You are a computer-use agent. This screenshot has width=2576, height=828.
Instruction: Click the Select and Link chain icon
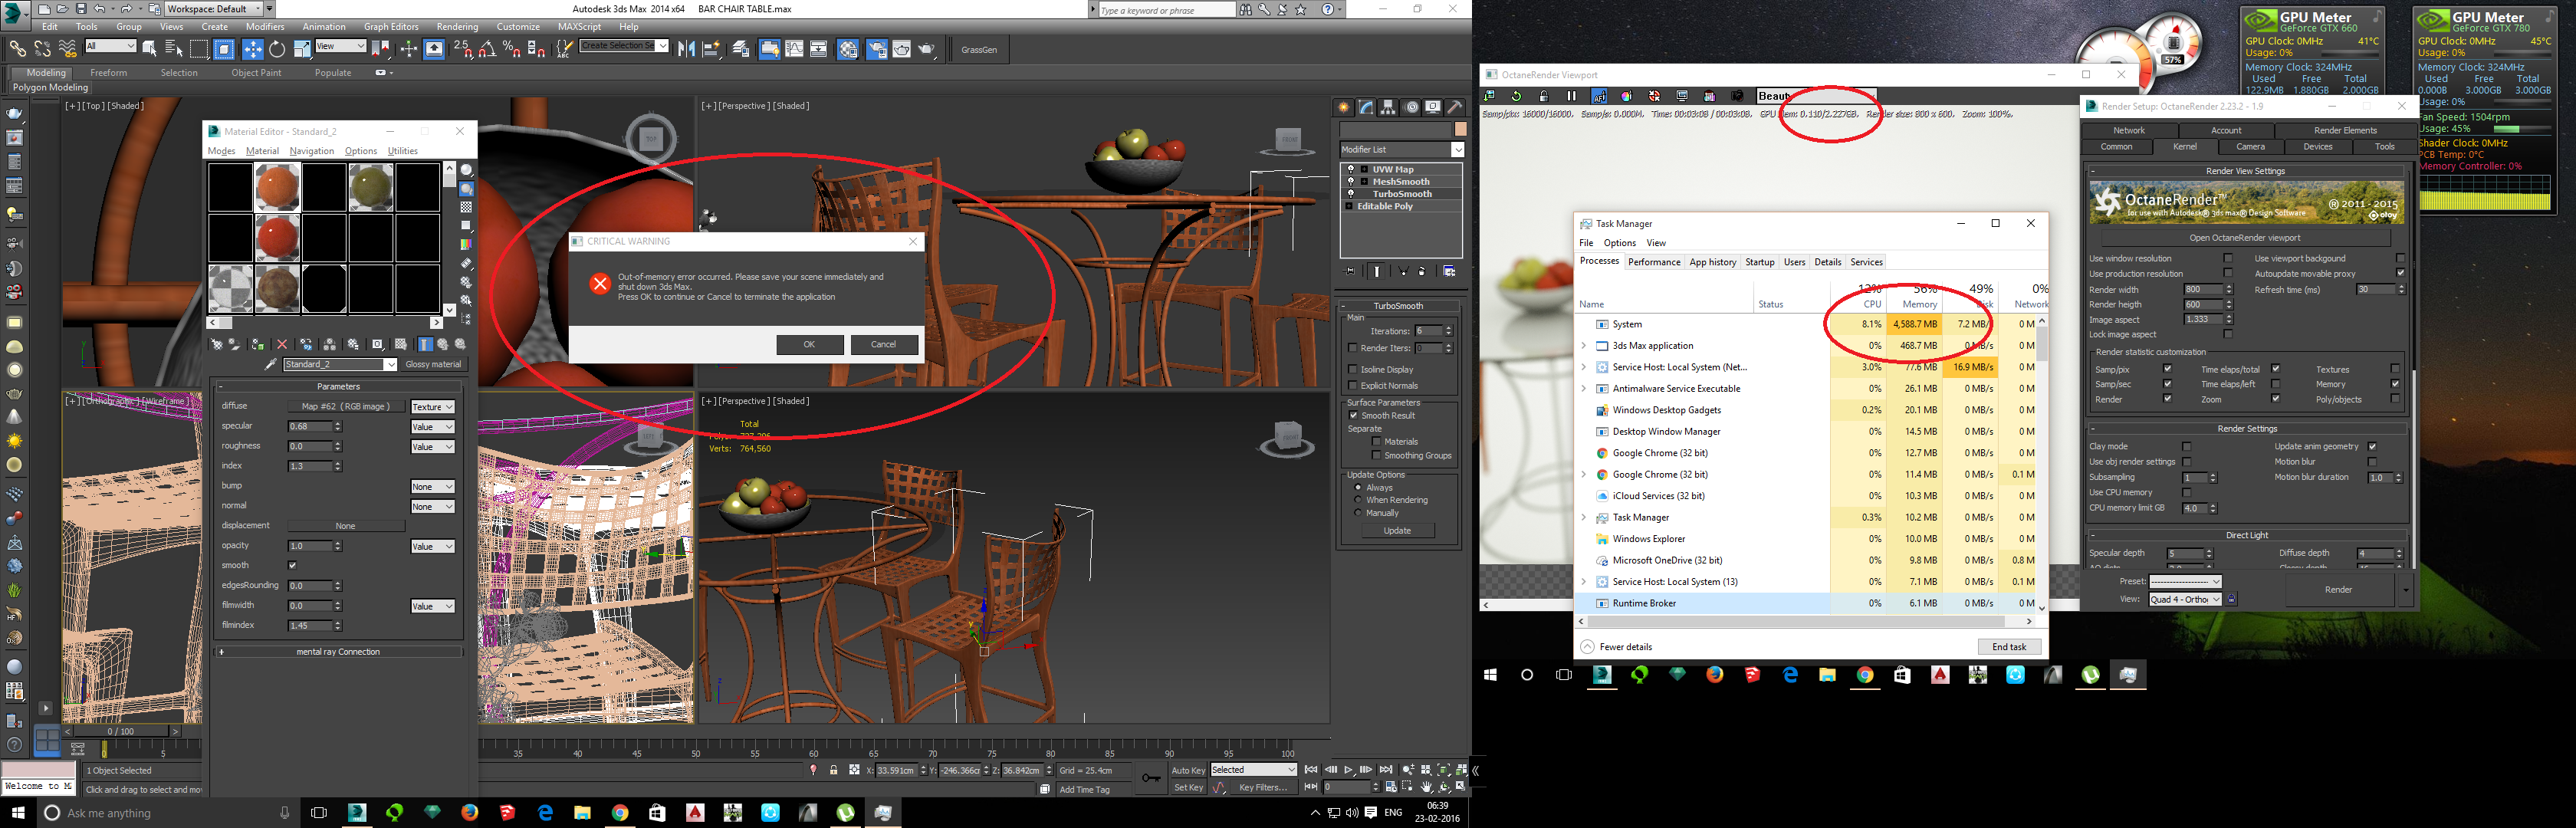point(17,49)
